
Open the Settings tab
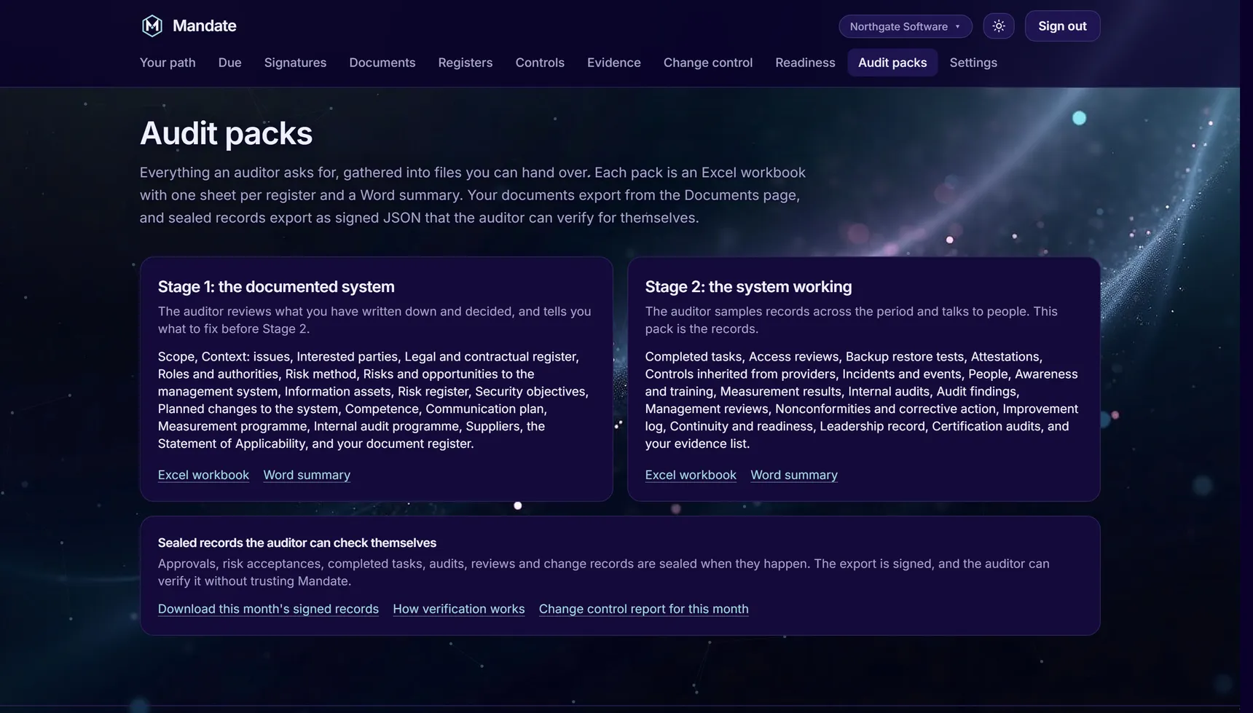(973, 63)
